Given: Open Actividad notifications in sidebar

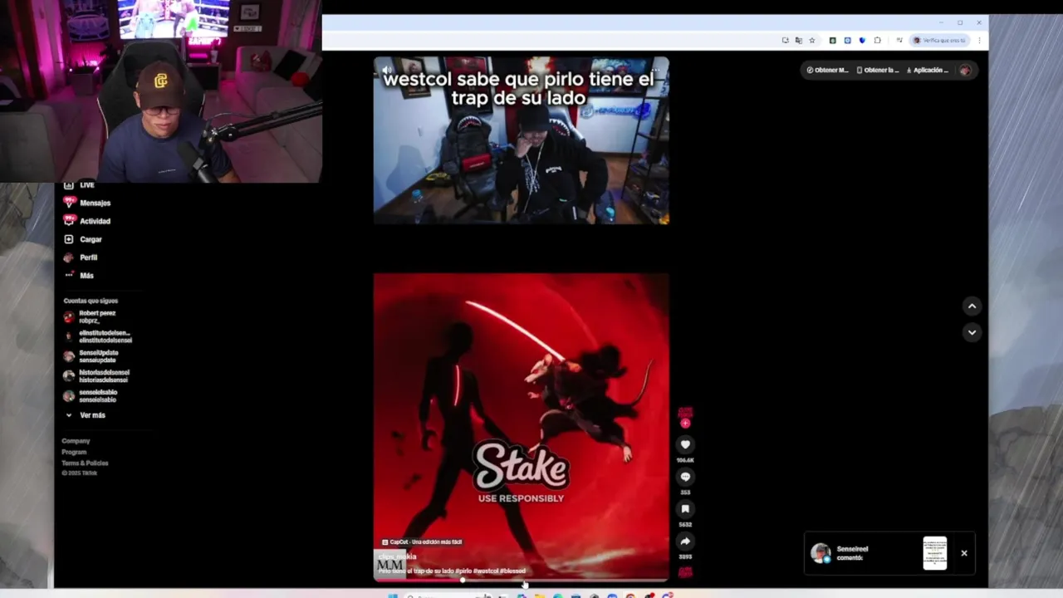Looking at the screenshot, I should [87, 221].
